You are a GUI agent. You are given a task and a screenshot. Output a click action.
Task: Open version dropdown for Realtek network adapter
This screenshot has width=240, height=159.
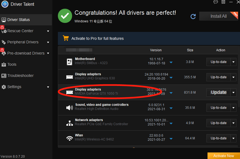[x=171, y=124]
